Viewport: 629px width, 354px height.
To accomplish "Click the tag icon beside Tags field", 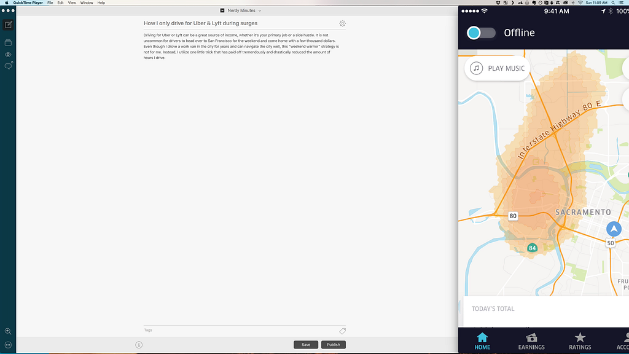I will point(342,331).
